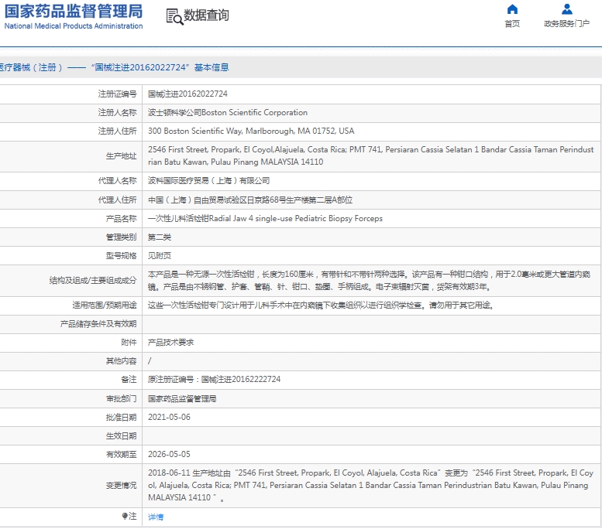This screenshot has height=529, width=602.
Task: Click the slash value in 其他内容 row
Action: click(x=150, y=360)
